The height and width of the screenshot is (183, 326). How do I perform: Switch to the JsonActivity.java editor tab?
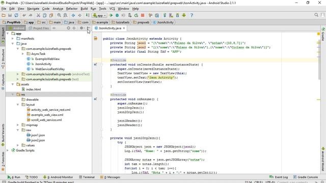[110, 28]
